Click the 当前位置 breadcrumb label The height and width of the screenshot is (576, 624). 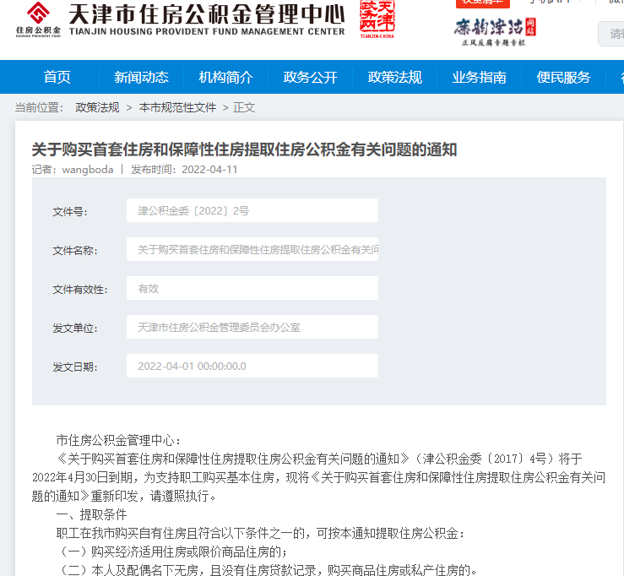pos(39,107)
